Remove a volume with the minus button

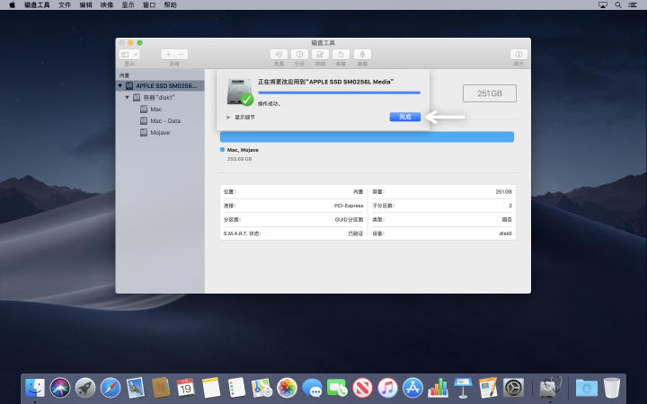pos(182,55)
